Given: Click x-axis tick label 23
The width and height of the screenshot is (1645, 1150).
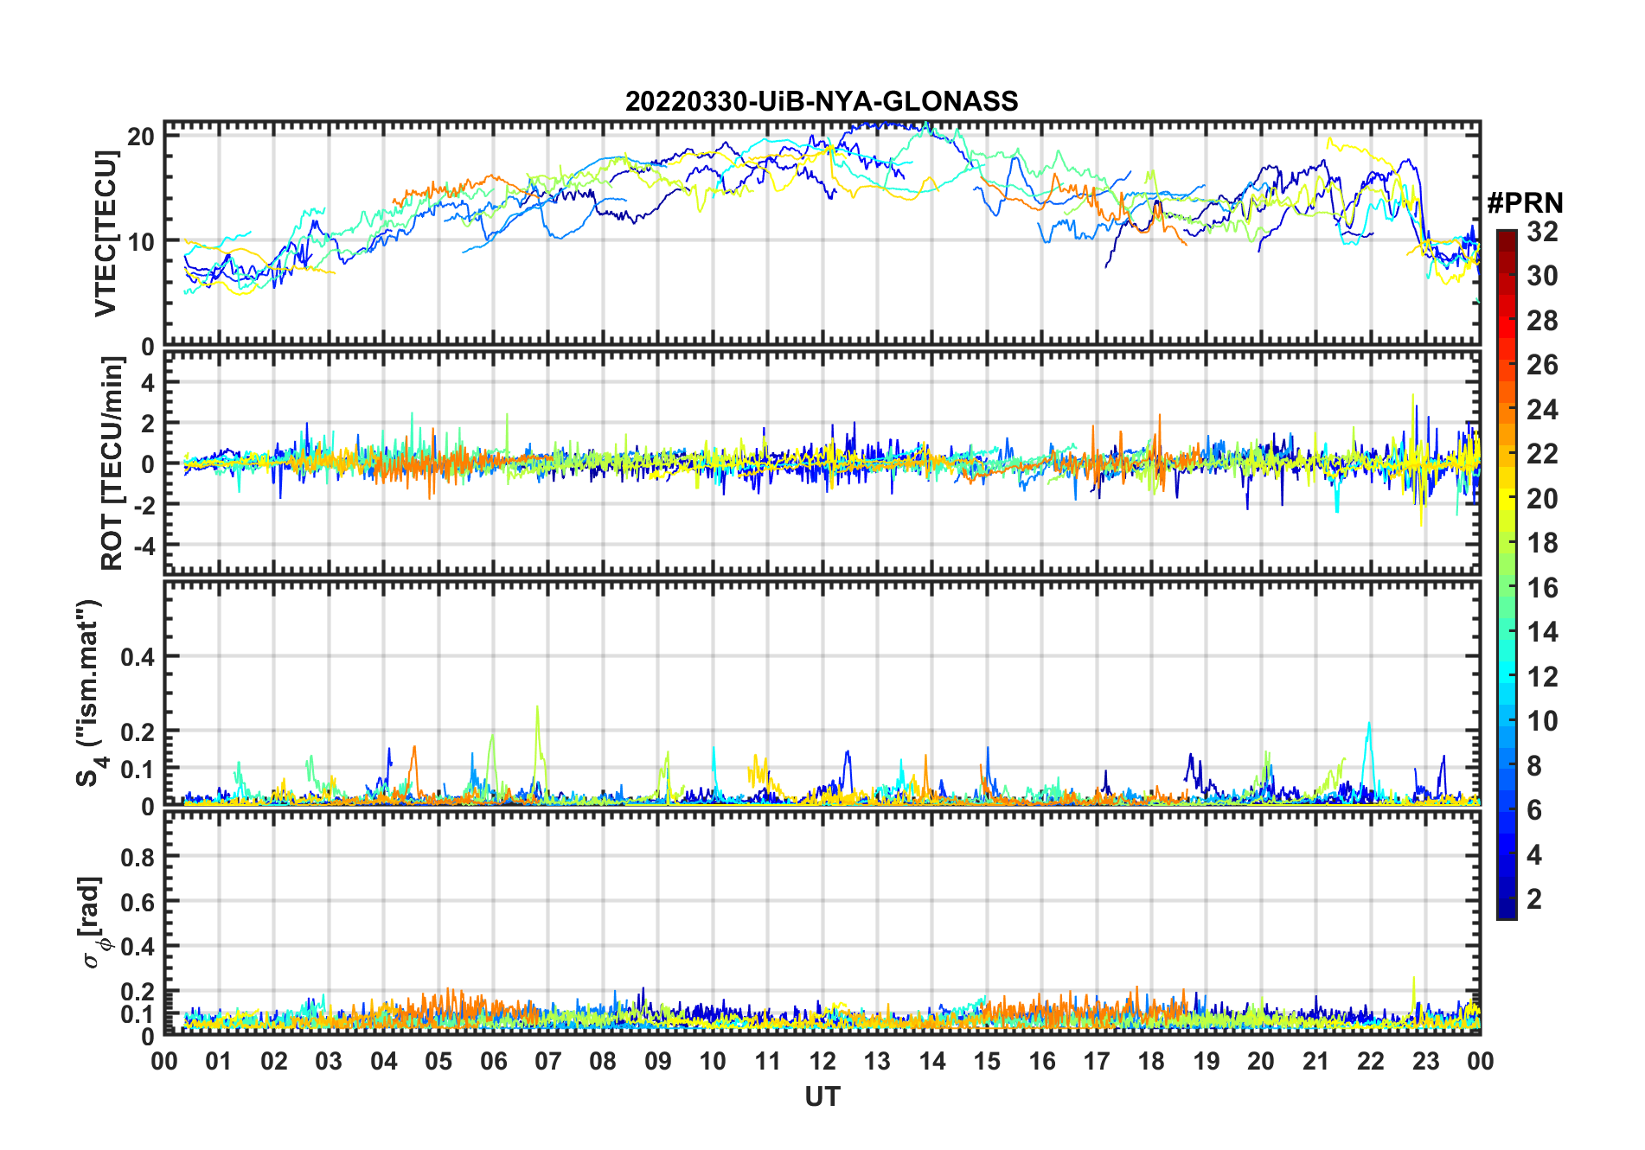Looking at the screenshot, I should (1425, 1061).
